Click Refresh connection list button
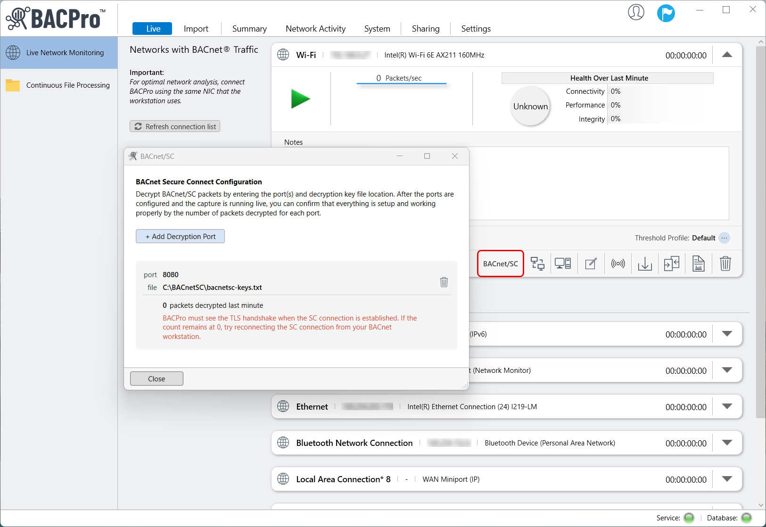This screenshot has width=766, height=527. (x=175, y=126)
